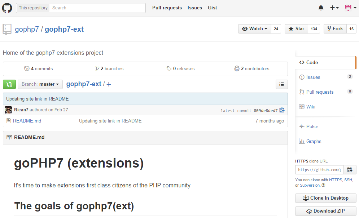Click Download ZIP button
This screenshot has width=359, height=218.
(x=325, y=211)
